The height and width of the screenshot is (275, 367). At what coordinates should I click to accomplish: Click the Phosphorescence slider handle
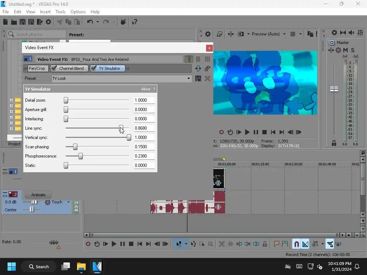pyautogui.click(x=81, y=156)
